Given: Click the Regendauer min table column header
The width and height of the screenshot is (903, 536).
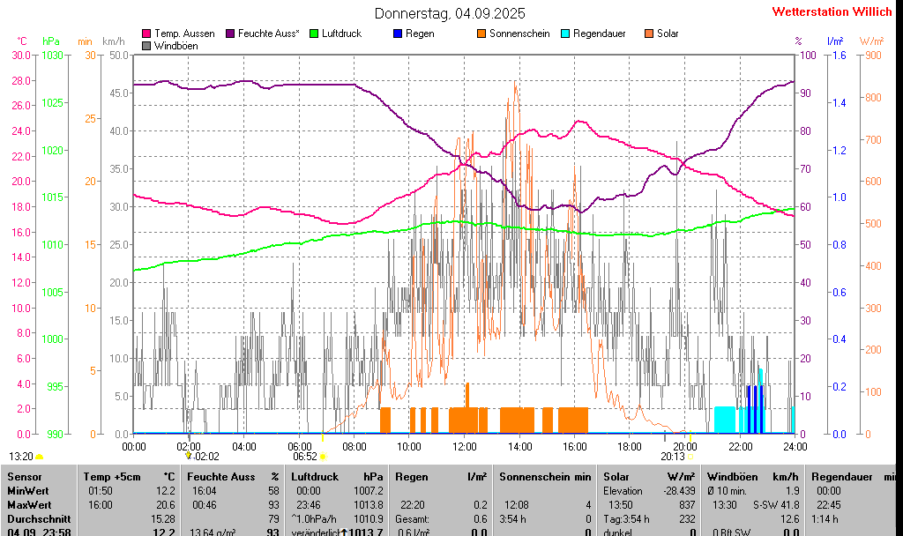Looking at the screenshot, I should (x=853, y=476).
